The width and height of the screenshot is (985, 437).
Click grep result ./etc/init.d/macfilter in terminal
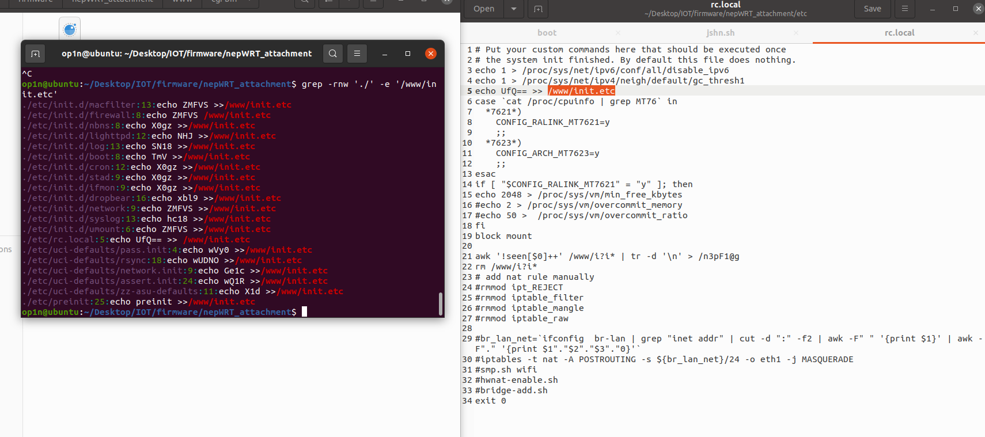[157, 105]
